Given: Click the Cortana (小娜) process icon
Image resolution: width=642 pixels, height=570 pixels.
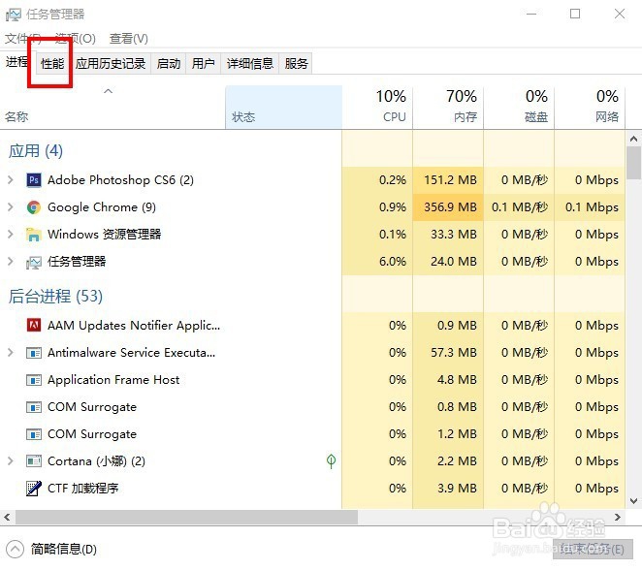Looking at the screenshot, I should (34, 461).
